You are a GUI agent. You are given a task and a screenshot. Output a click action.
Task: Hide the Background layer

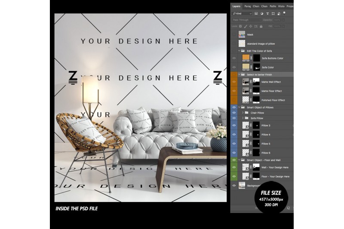[x=234, y=186]
